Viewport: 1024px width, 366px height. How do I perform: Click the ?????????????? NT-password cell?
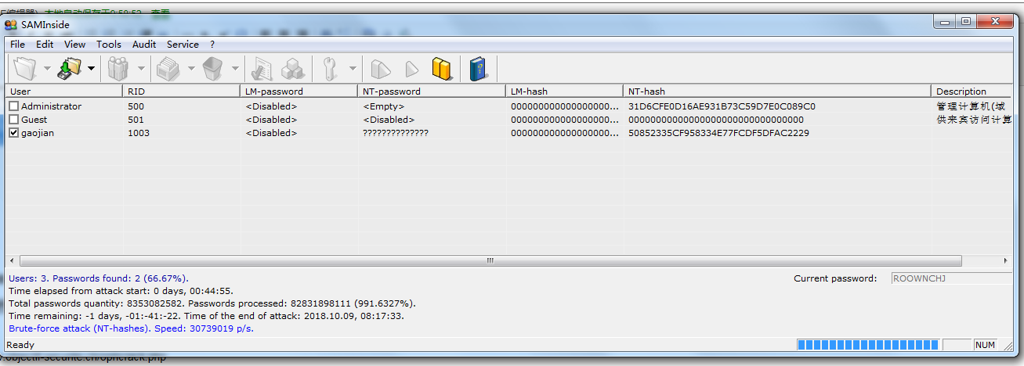[395, 133]
